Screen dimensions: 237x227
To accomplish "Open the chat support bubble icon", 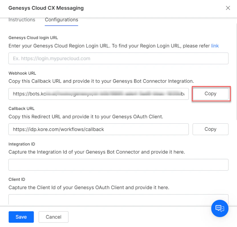I will click(220, 208).
